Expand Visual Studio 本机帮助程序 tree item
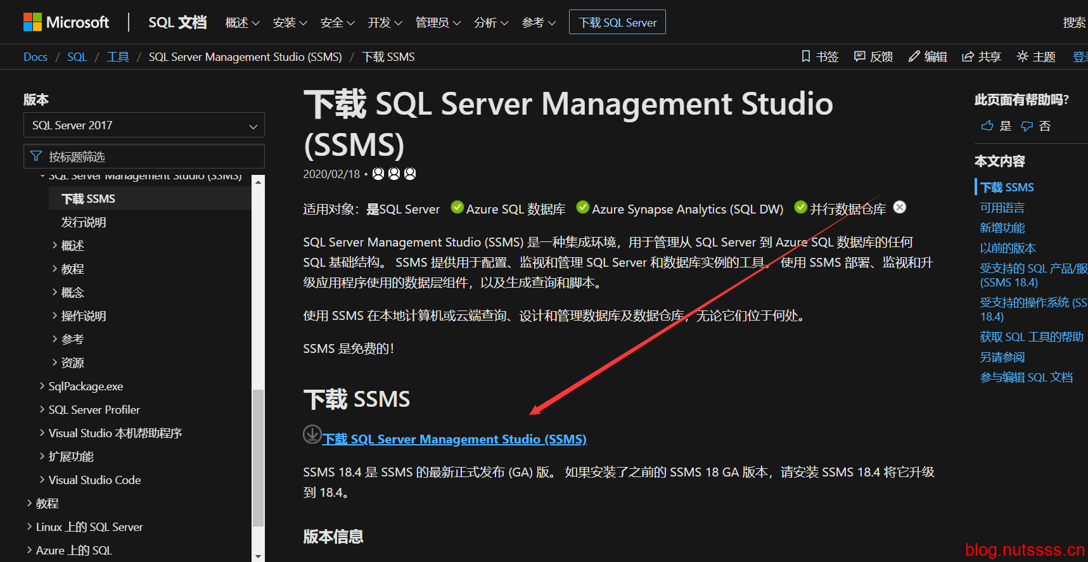This screenshot has height=562, width=1088. coord(42,433)
